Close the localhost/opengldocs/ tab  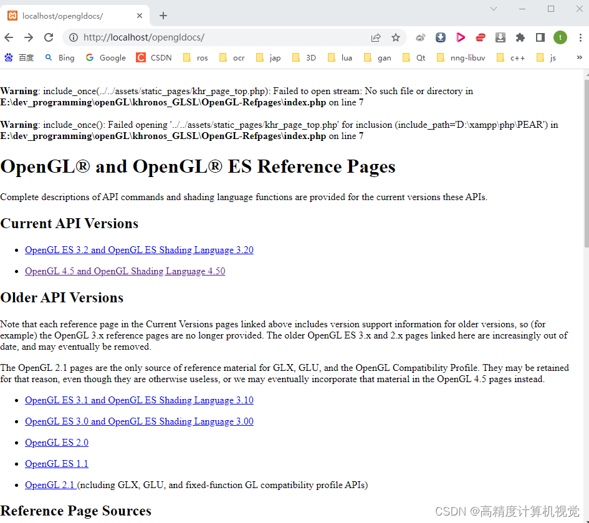(x=140, y=16)
